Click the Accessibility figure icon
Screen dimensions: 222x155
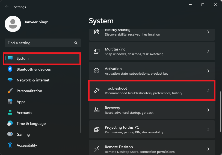pyautogui.click(x=10, y=145)
